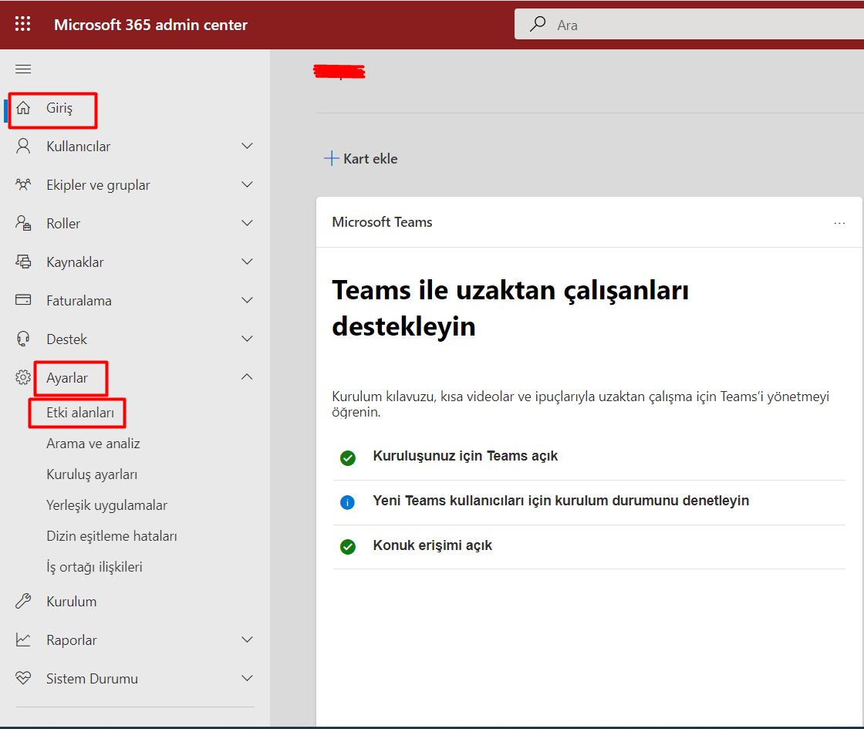Viewport: 864px width, 729px height.
Task: Open the app launcher waffle icon
Action: point(22,24)
